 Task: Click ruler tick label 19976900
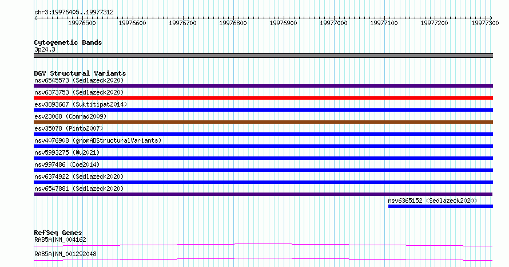click(x=283, y=23)
